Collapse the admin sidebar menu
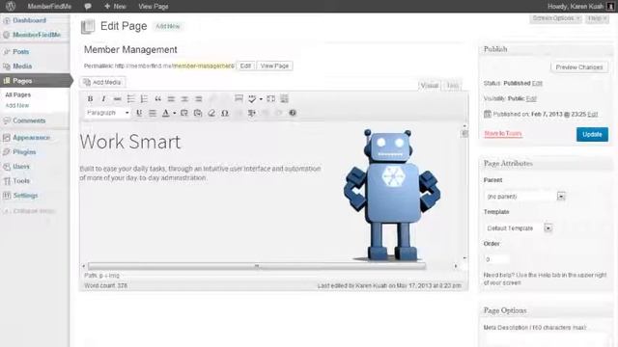Viewport: 618px width, 347px height. (x=30, y=211)
